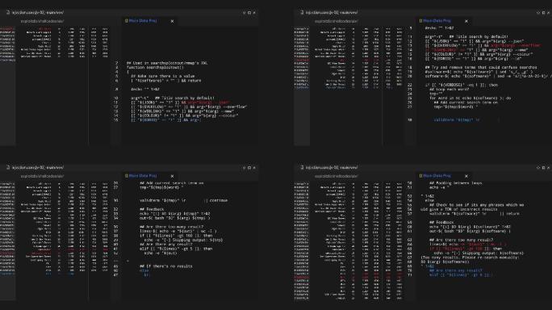This screenshot has height=310, width=552.
Task: Click "## Are there too many result?" in bottom-left editor
Action: pos(171,227)
